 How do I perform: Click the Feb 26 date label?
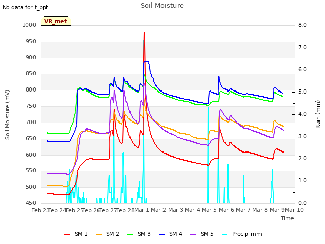pyautogui.click(x=91, y=210)
